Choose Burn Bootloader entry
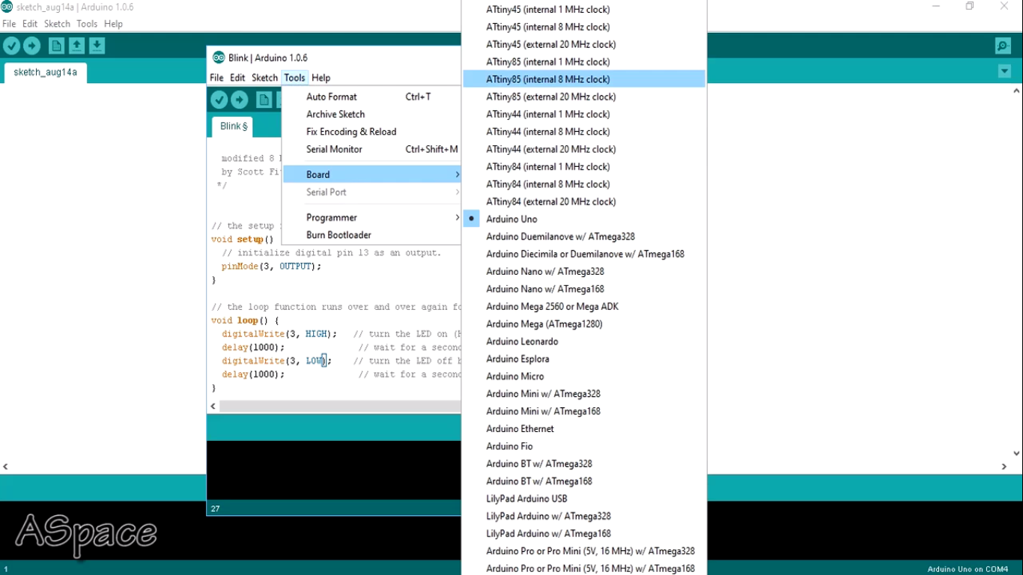This screenshot has height=575, width=1023. [x=371, y=235]
